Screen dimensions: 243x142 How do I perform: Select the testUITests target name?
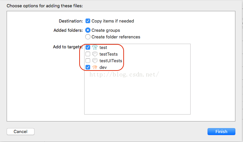111,61
